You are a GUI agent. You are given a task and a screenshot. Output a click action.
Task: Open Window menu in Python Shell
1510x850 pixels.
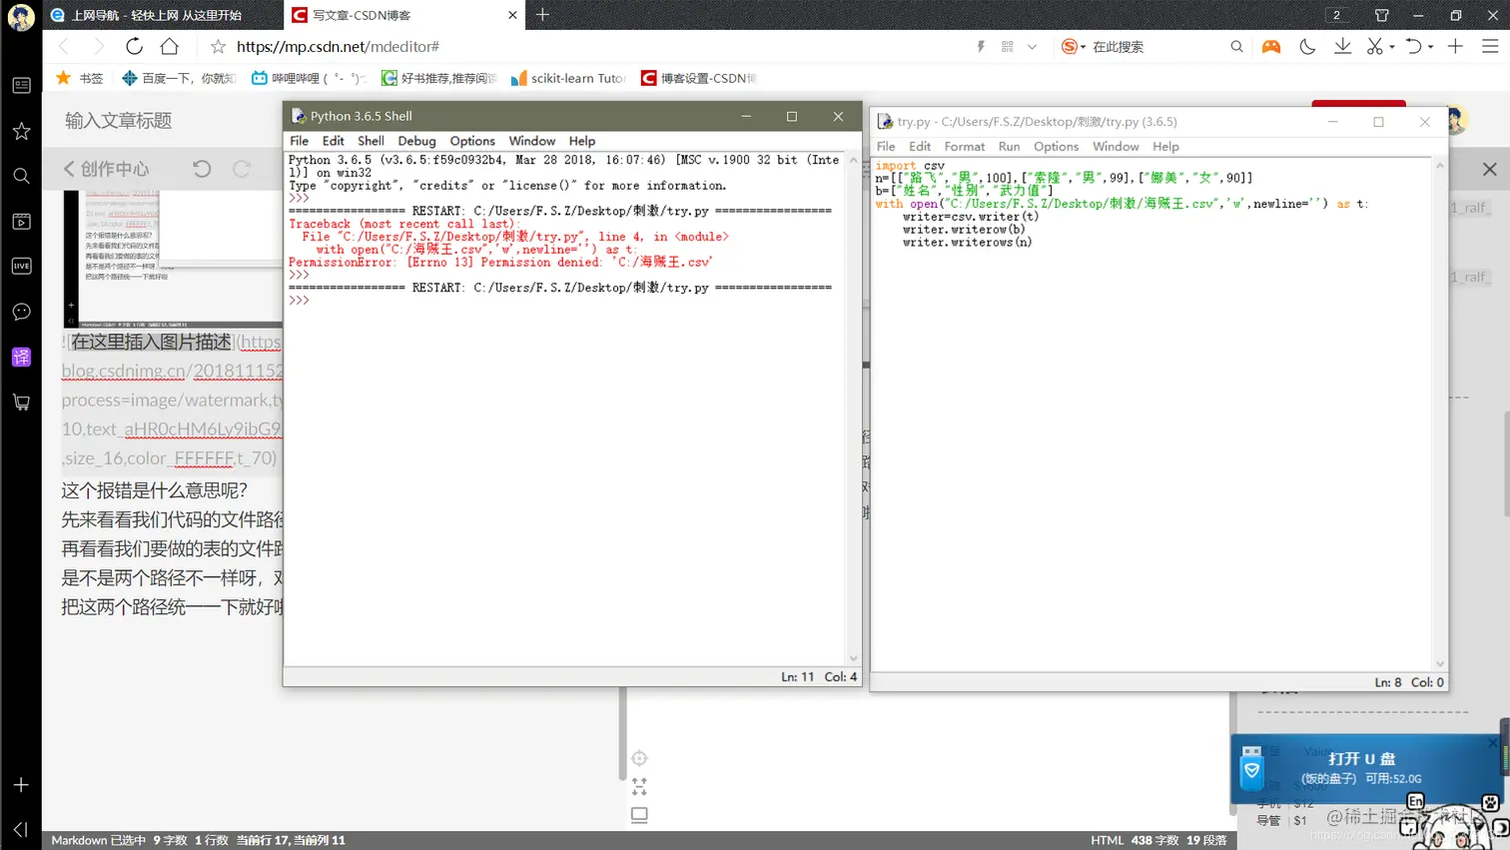[531, 141]
